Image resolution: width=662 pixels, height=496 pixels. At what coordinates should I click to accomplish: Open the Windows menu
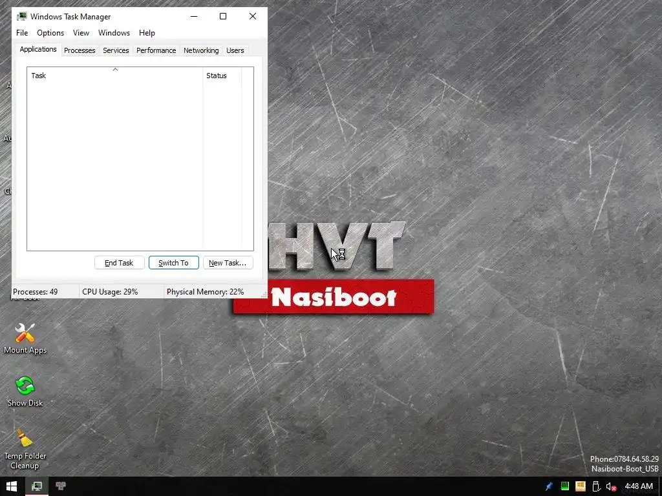(x=114, y=33)
